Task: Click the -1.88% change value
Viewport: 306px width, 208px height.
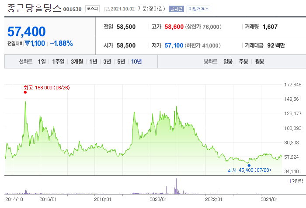Action: point(61,43)
